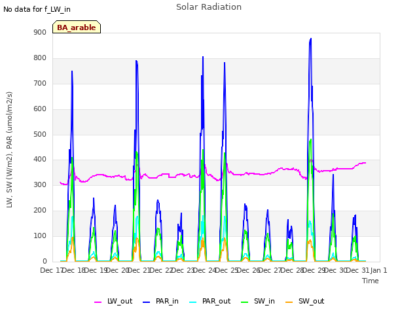Screen dimensions: 419x314
Task: Click the SW_out legend label
Action: coord(311,301)
